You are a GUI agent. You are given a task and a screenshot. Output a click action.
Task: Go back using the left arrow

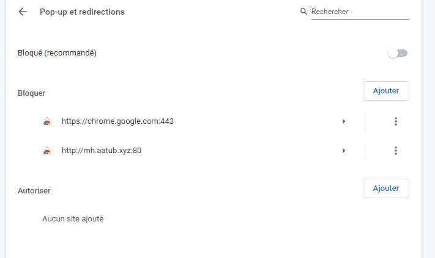[x=23, y=12]
